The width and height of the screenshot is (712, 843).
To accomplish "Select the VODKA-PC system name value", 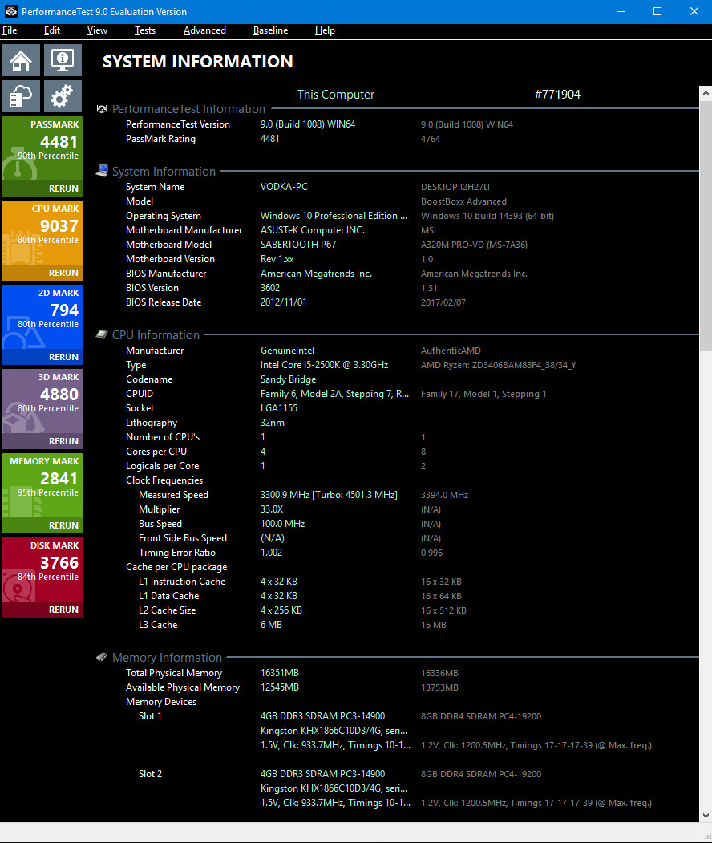I will pyautogui.click(x=285, y=187).
